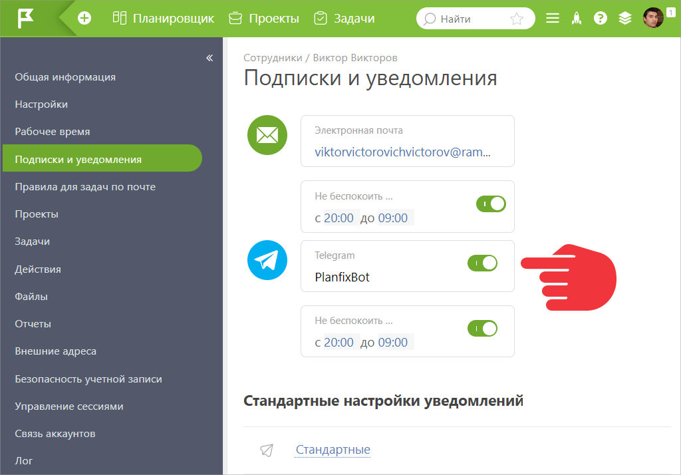Click the paper plane icon beside Стандартные
Screen dimensions: 681x475
pos(267,450)
